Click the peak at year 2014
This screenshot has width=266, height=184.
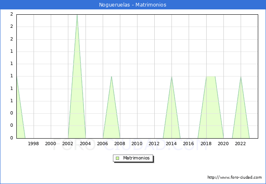click(x=171, y=78)
